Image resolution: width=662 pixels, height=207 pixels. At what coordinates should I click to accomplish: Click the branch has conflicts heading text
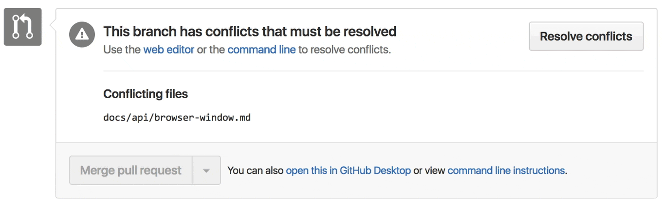(250, 32)
